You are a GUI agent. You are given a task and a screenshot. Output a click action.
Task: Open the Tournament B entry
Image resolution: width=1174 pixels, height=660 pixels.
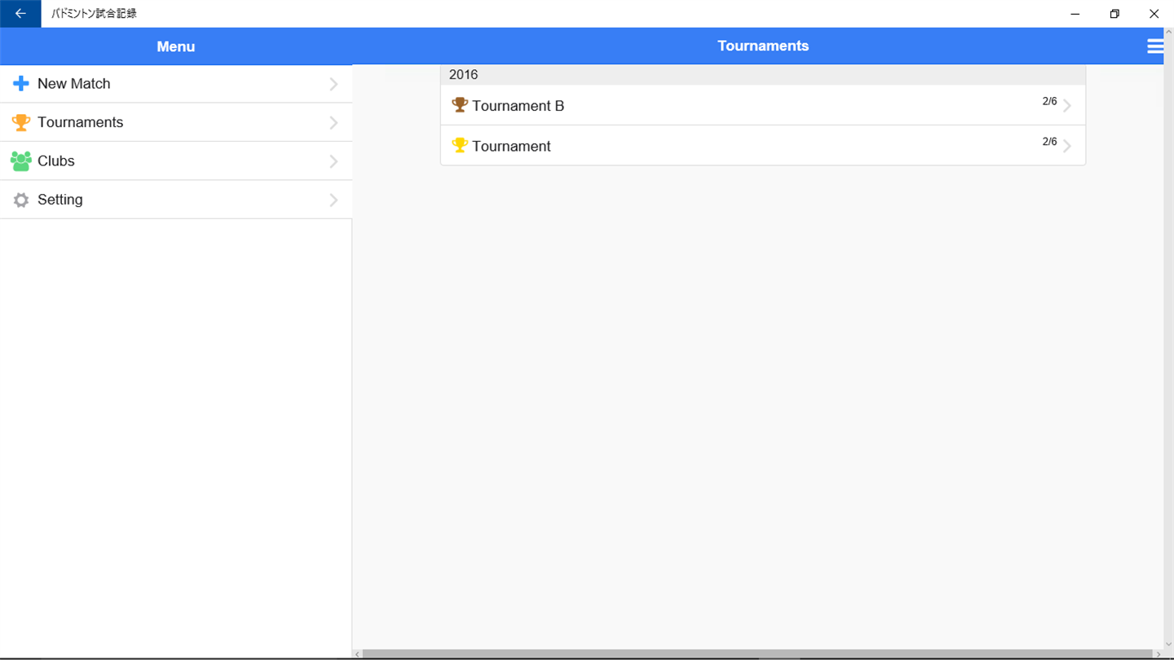tap(763, 105)
